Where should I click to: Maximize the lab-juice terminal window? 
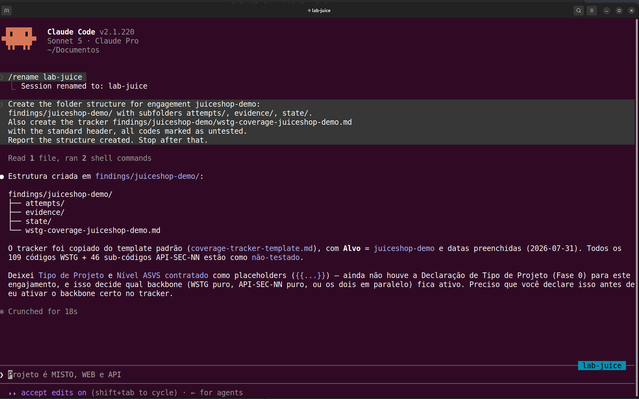pyautogui.click(x=619, y=11)
